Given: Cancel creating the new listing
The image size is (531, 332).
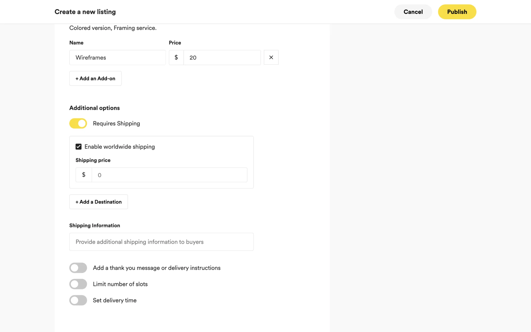Looking at the screenshot, I should 413,12.
